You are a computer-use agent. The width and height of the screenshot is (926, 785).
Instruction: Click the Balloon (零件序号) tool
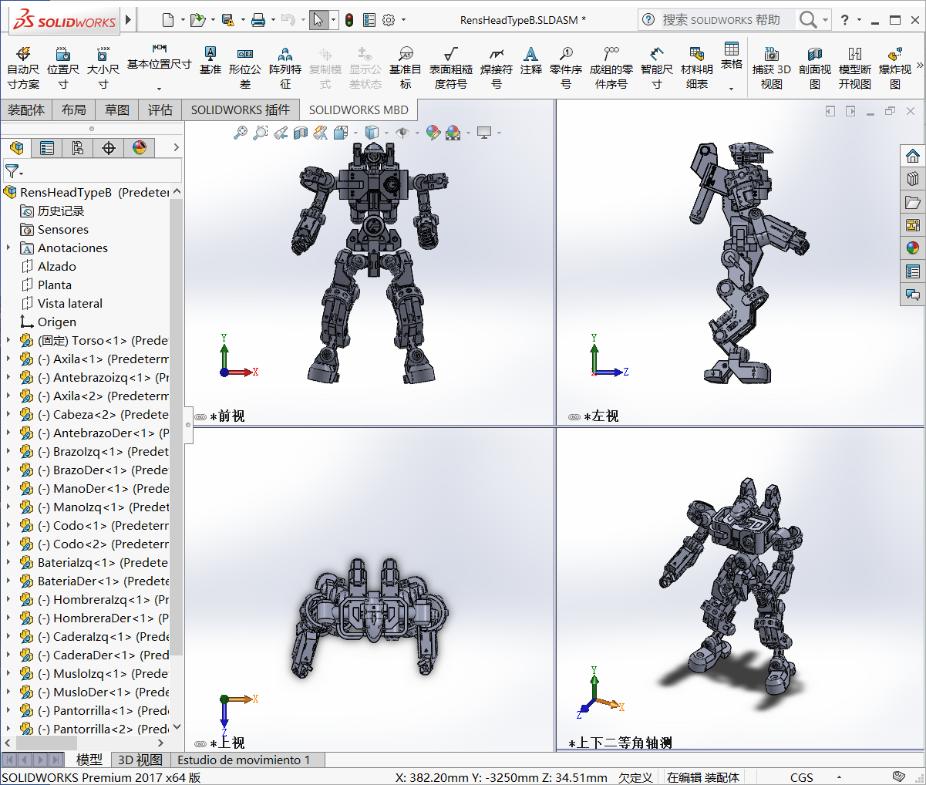(x=566, y=67)
